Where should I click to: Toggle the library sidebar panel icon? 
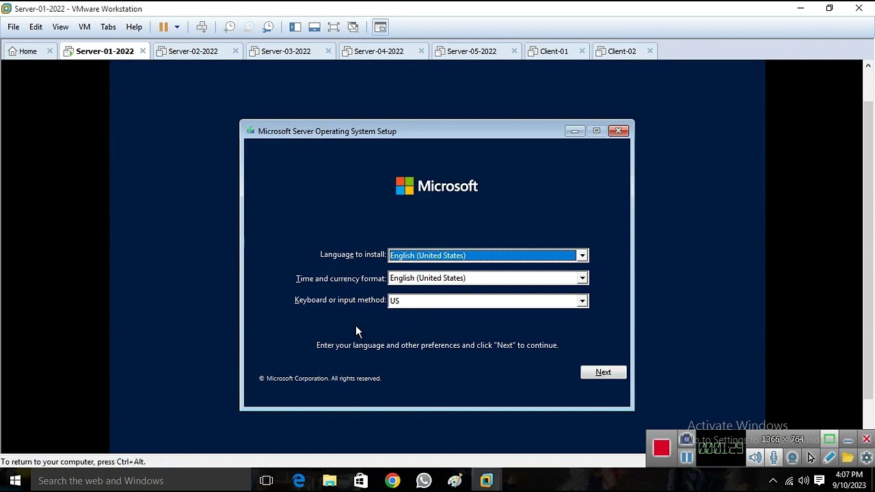tap(295, 27)
